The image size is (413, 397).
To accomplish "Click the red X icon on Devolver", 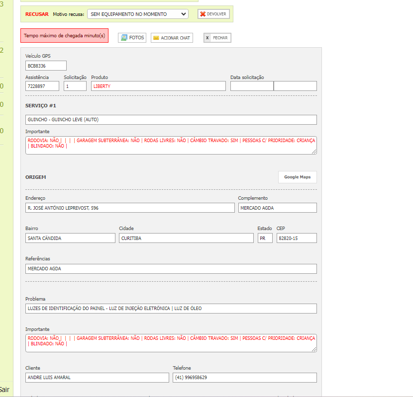I will [203, 14].
